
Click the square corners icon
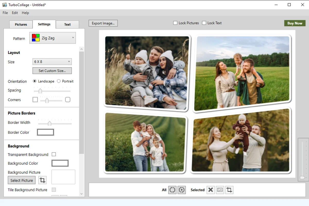pyautogui.click(x=35, y=100)
